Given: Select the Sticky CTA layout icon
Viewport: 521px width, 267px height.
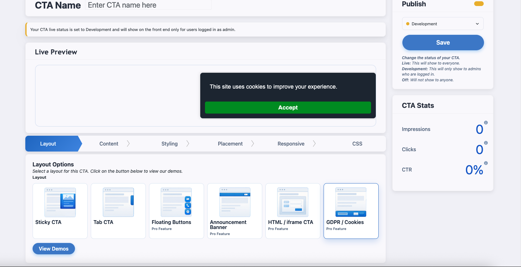Looking at the screenshot, I should [x=60, y=202].
